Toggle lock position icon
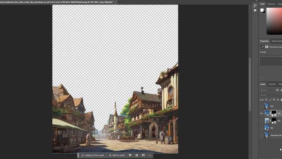This screenshot has width=282, height=159. coord(274,100)
